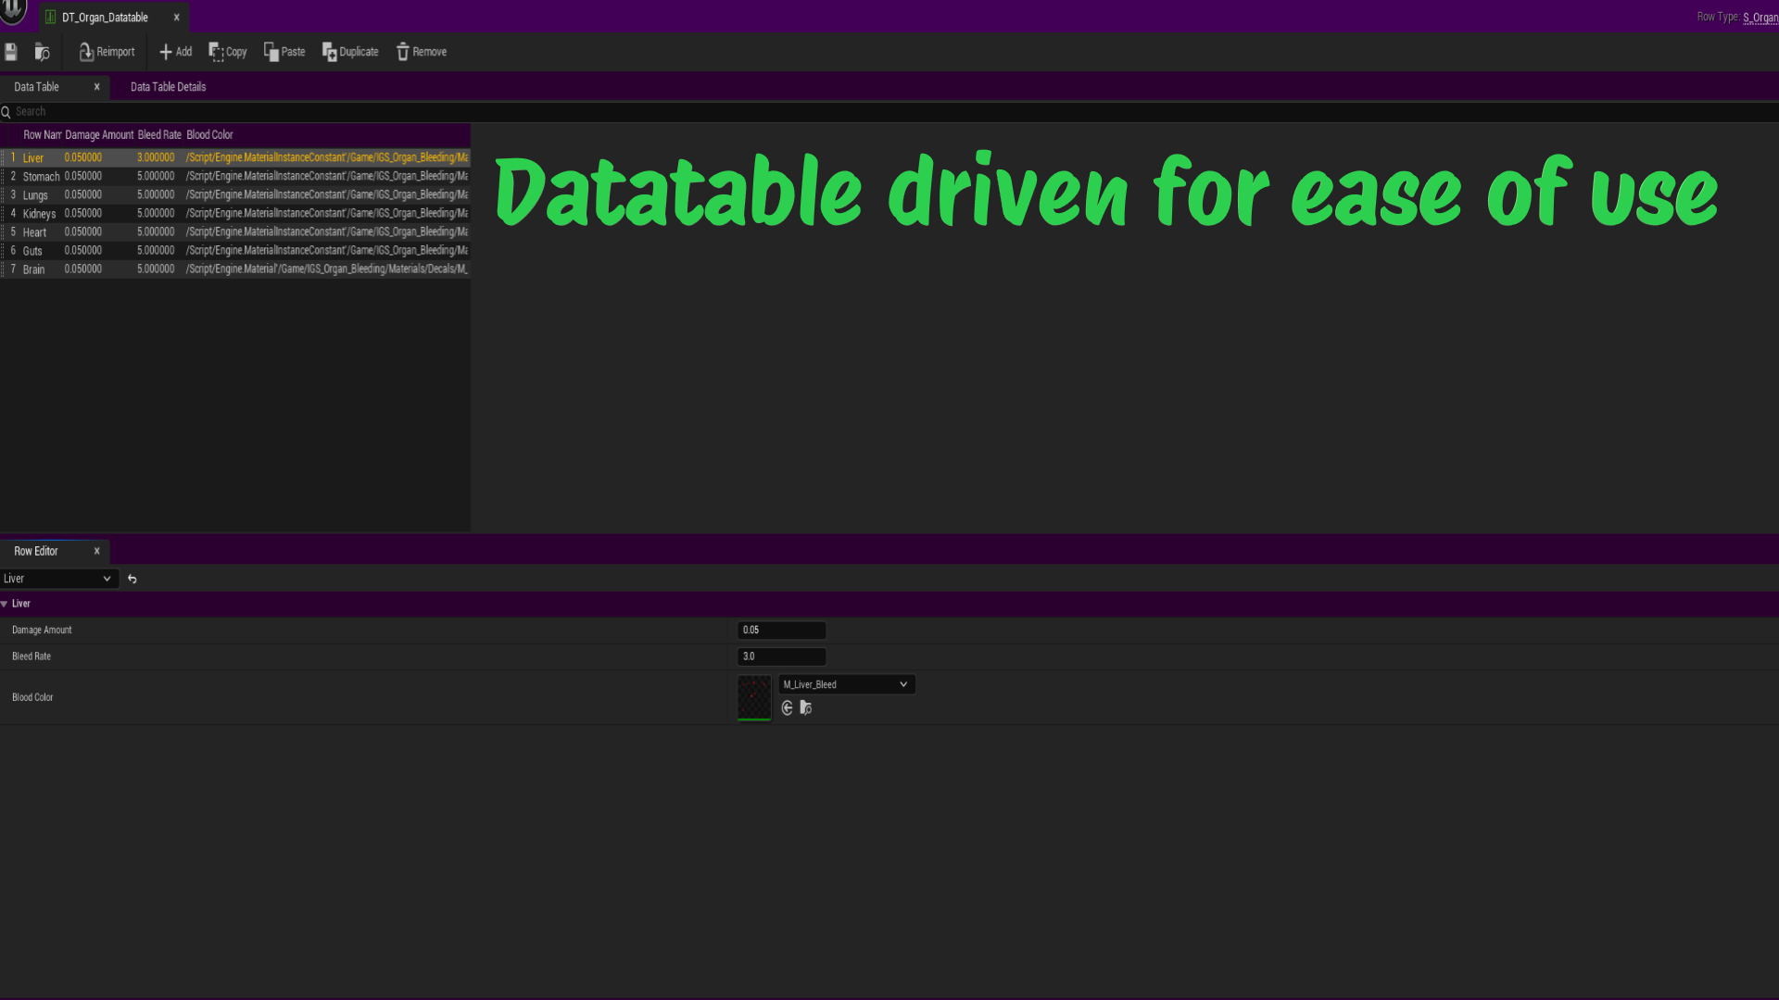This screenshot has width=1779, height=1000.
Task: Paste a row with the Paste button
Action: pyautogui.click(x=284, y=52)
